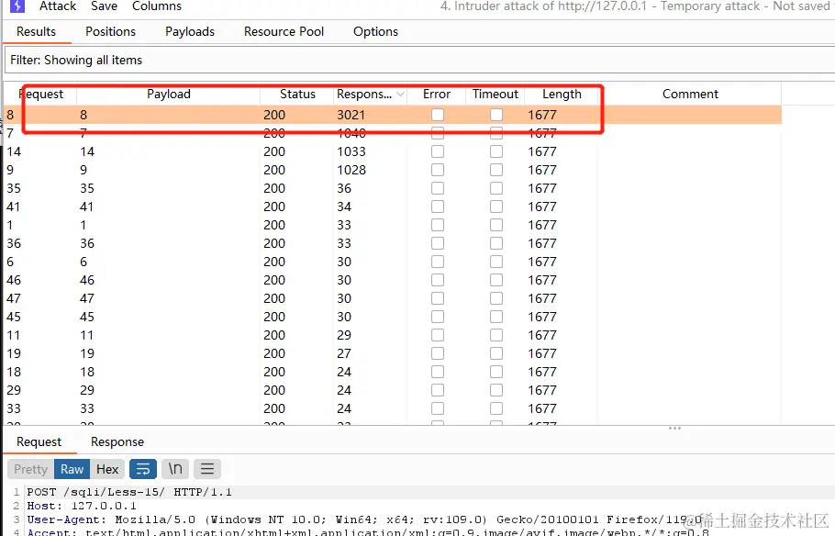Open the Response message tab

(117, 441)
